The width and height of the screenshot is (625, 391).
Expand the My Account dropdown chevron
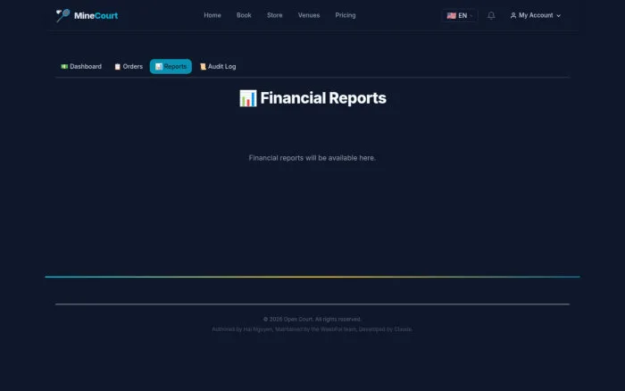click(558, 15)
